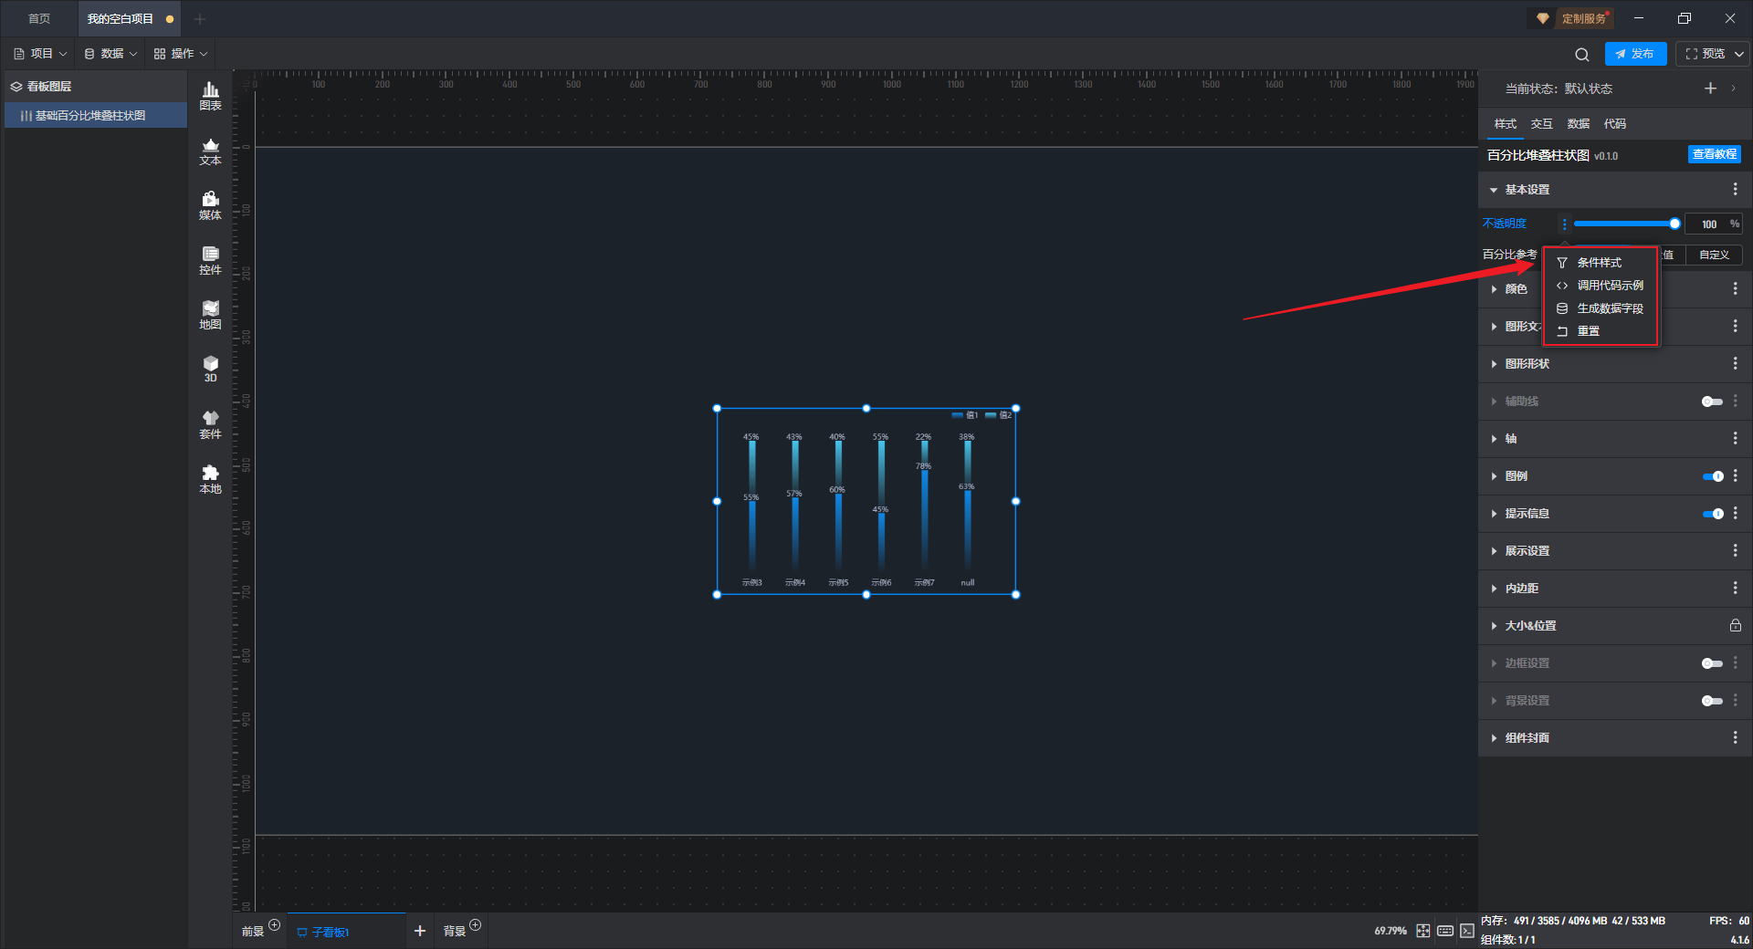Click the fit-to-screen icon near zoom
Image resolution: width=1753 pixels, height=949 pixels.
pyautogui.click(x=1423, y=931)
